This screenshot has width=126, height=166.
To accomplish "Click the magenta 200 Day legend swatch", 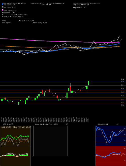I will click(x=3, y=10).
